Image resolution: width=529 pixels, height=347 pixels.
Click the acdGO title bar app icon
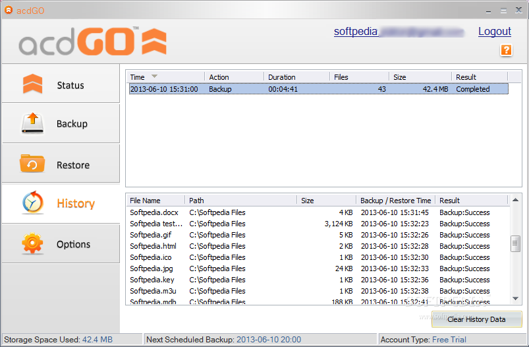[x=9, y=10]
